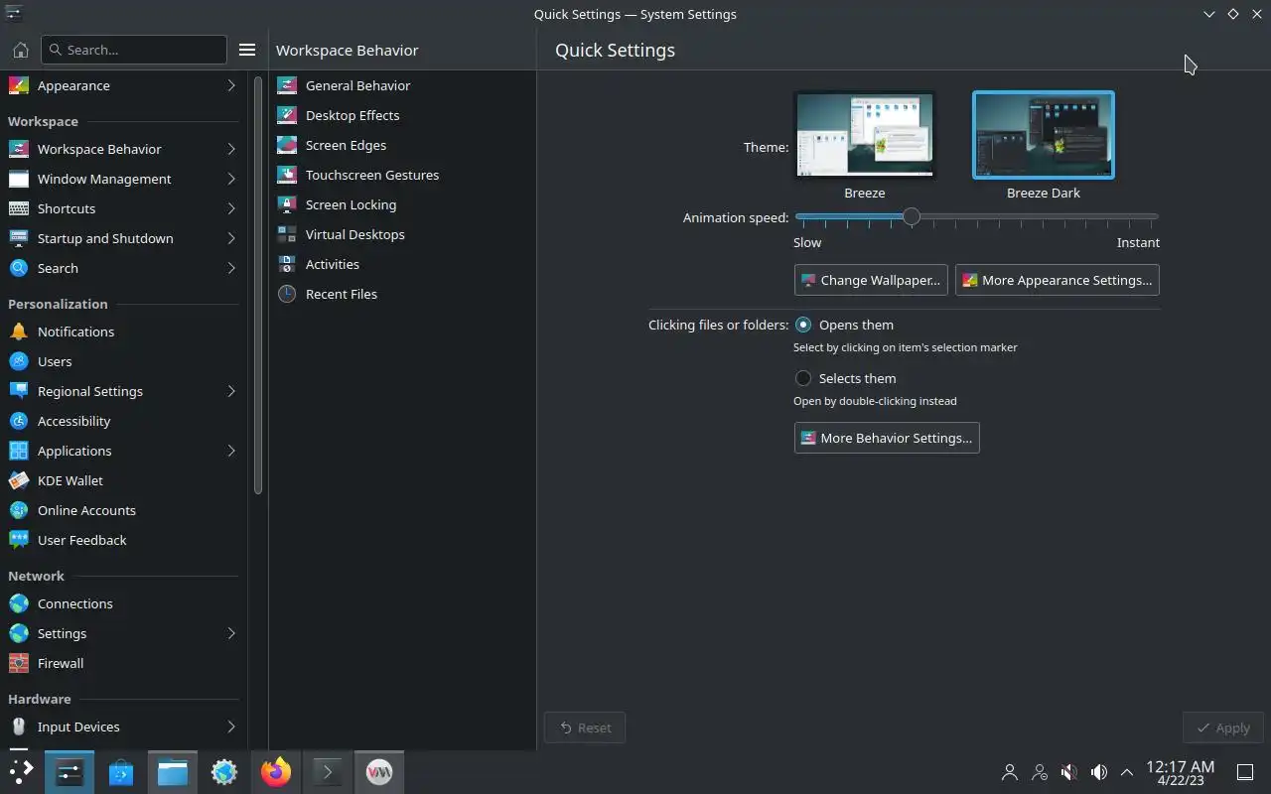Expand the Shortcuts category arrow
Viewport: 1271px width, 794px height.
point(231,208)
